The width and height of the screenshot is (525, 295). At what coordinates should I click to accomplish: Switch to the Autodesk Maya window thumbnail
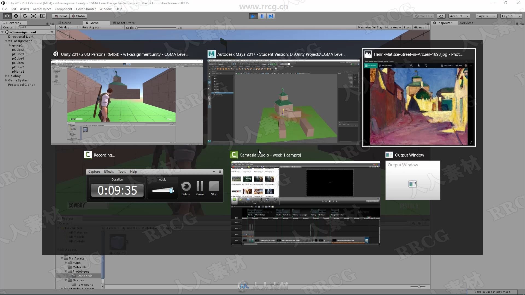click(x=283, y=102)
